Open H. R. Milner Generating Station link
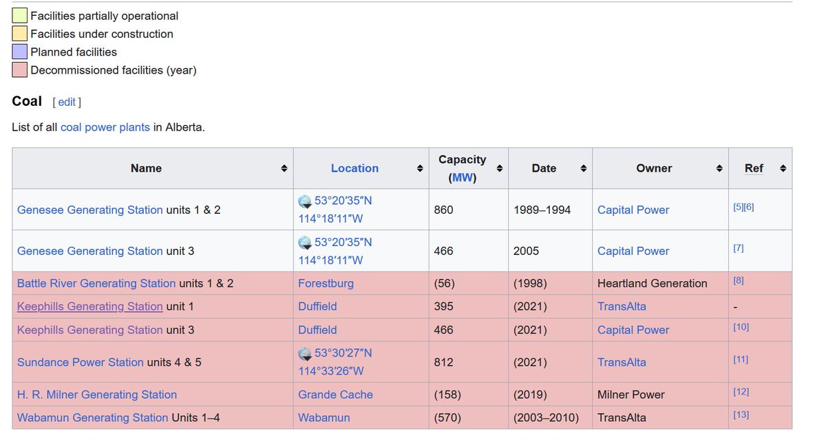Screen dimensions: 826x444 tap(97, 395)
